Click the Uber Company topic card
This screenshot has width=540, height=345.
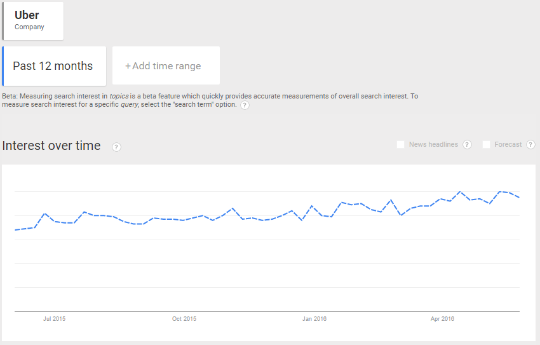point(32,21)
